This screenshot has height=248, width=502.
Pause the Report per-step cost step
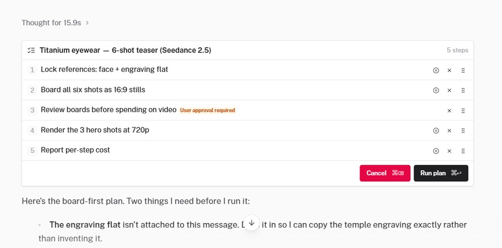[x=436, y=151]
